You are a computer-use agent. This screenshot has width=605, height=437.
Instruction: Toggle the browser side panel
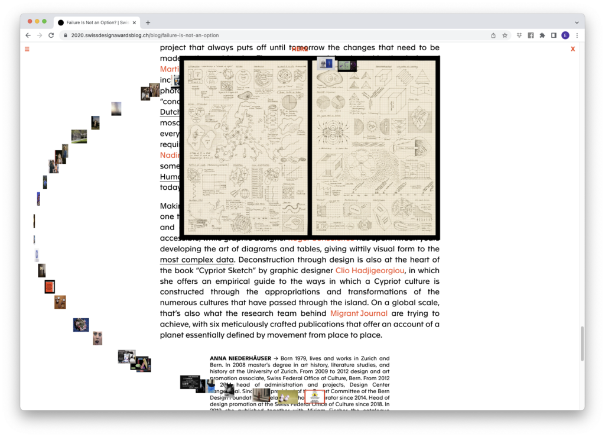(x=554, y=35)
